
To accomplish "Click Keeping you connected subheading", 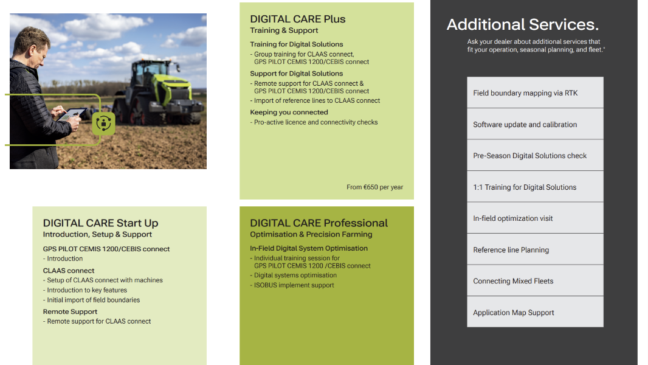I will click(x=289, y=113).
